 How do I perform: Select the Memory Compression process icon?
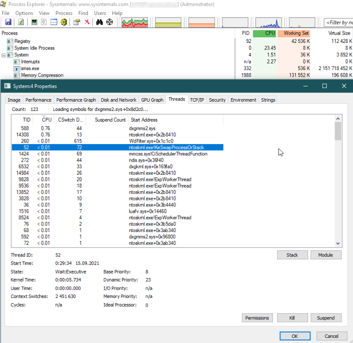tap(16, 76)
